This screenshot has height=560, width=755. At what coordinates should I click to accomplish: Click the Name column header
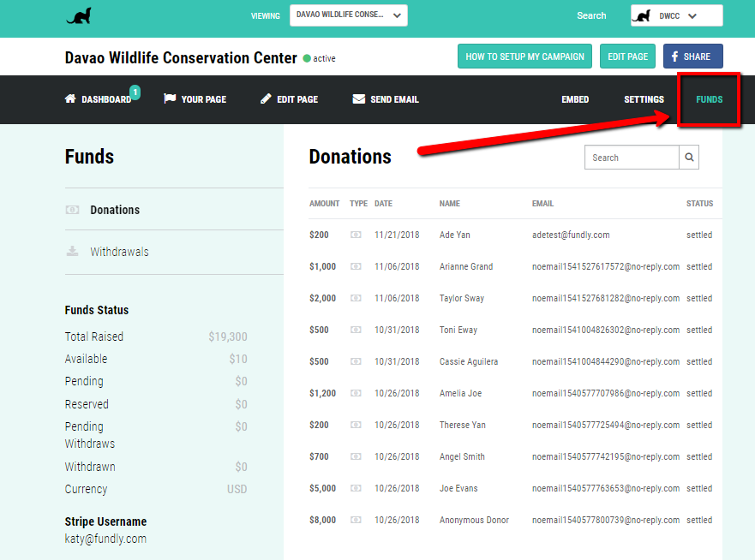(x=450, y=204)
